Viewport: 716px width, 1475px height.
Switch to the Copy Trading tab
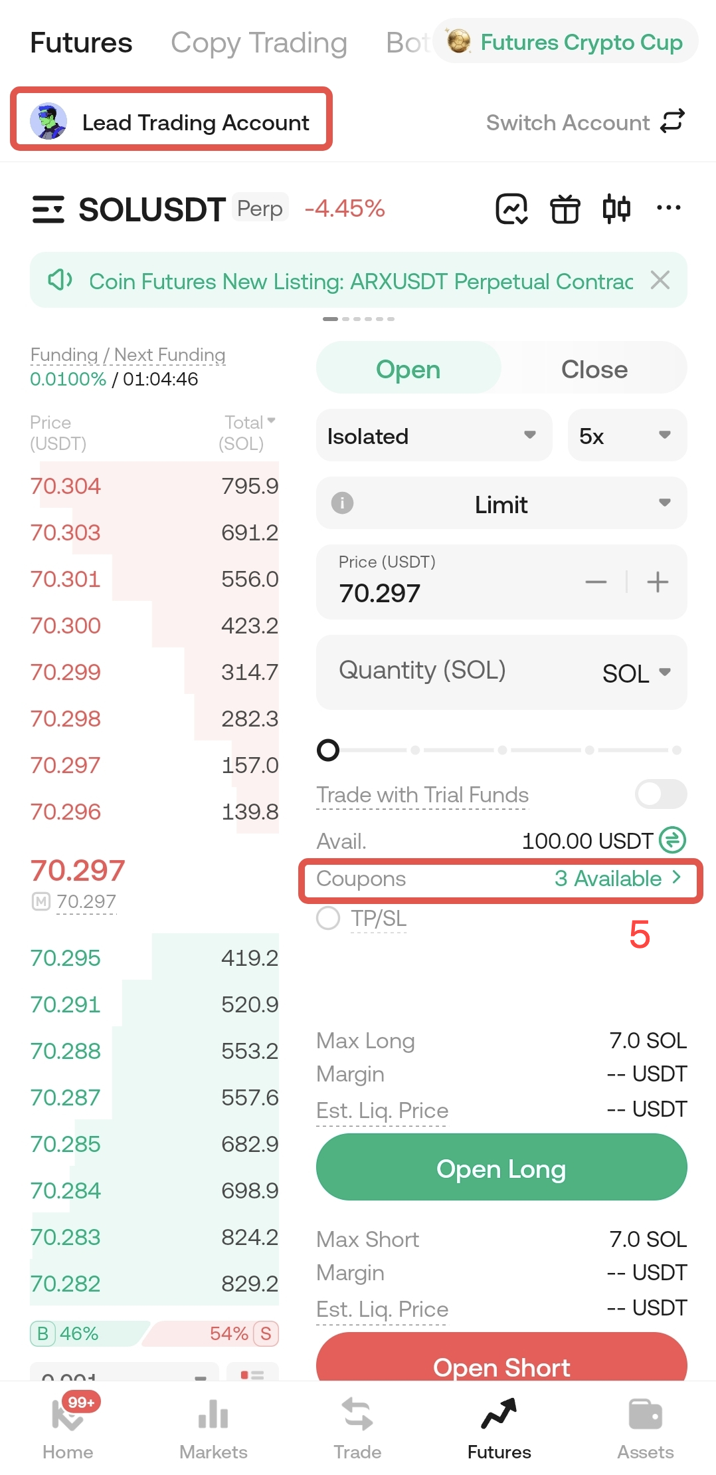[259, 43]
